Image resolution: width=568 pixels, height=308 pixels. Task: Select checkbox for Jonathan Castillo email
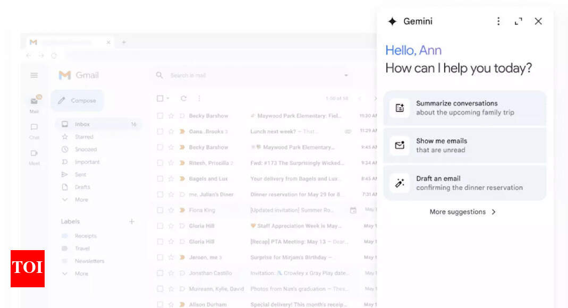[160, 273]
